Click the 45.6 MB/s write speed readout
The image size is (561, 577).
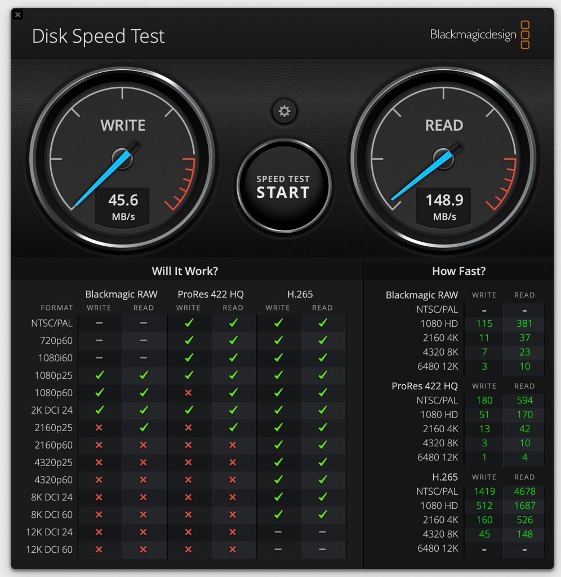pyautogui.click(x=123, y=207)
